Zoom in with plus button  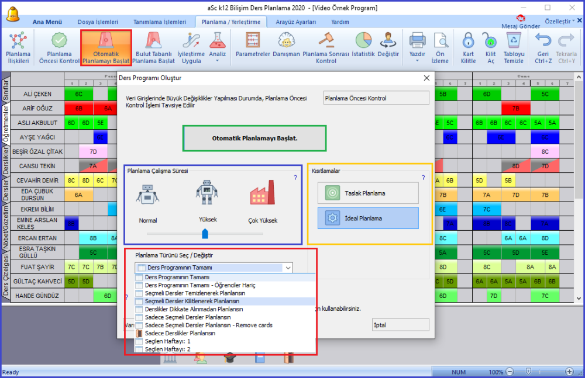click(x=569, y=372)
